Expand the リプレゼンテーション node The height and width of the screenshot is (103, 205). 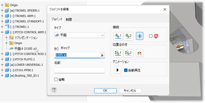tap(6, 38)
